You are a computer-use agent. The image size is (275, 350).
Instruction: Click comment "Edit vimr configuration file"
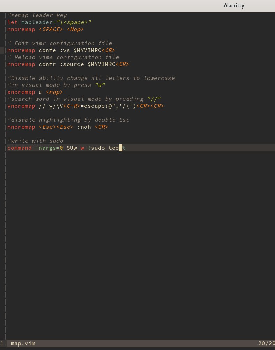[x=60, y=43]
